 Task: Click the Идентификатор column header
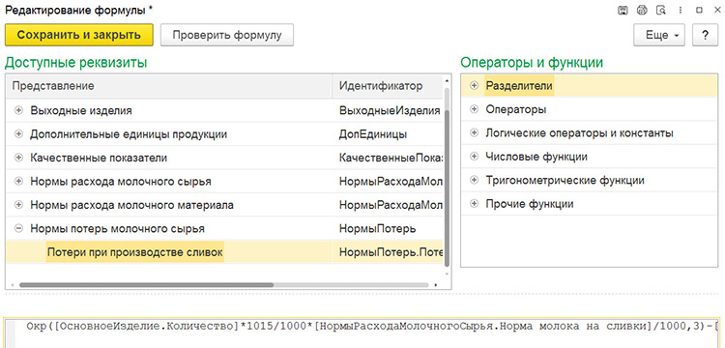[387, 86]
